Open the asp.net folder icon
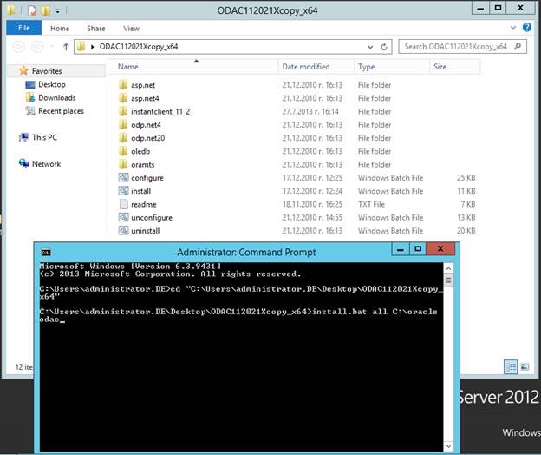Image resolution: width=541 pixels, height=455 pixels. (123, 85)
